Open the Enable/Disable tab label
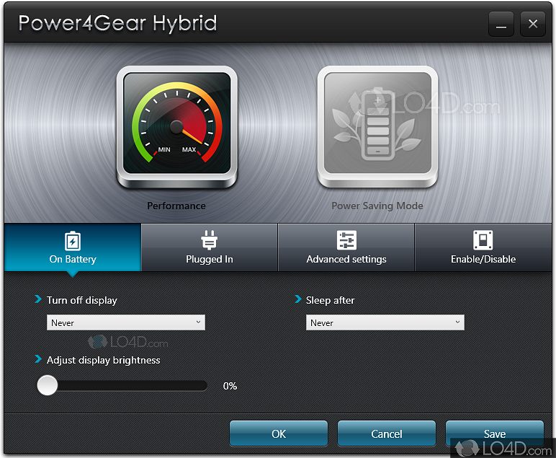The width and height of the screenshot is (556, 458). coord(483,259)
